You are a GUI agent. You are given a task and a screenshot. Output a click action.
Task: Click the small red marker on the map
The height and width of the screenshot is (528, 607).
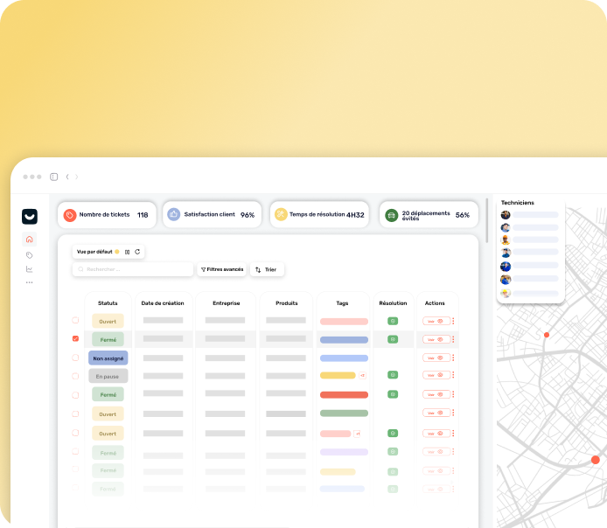(547, 335)
